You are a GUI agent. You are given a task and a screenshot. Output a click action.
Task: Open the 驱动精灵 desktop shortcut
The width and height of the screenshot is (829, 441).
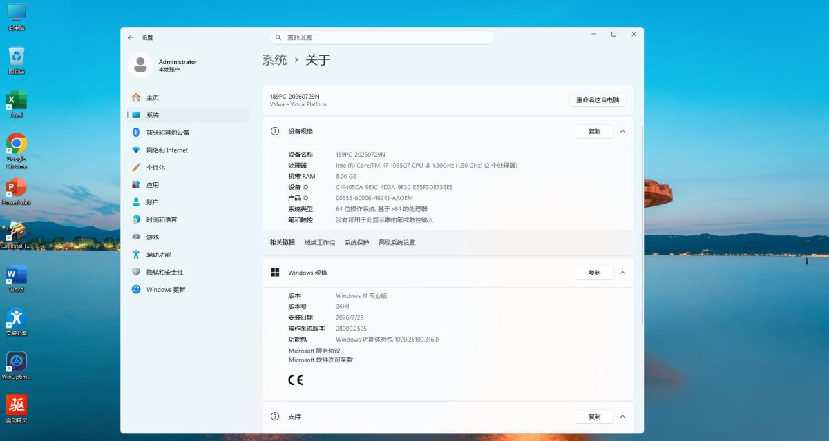click(x=17, y=409)
